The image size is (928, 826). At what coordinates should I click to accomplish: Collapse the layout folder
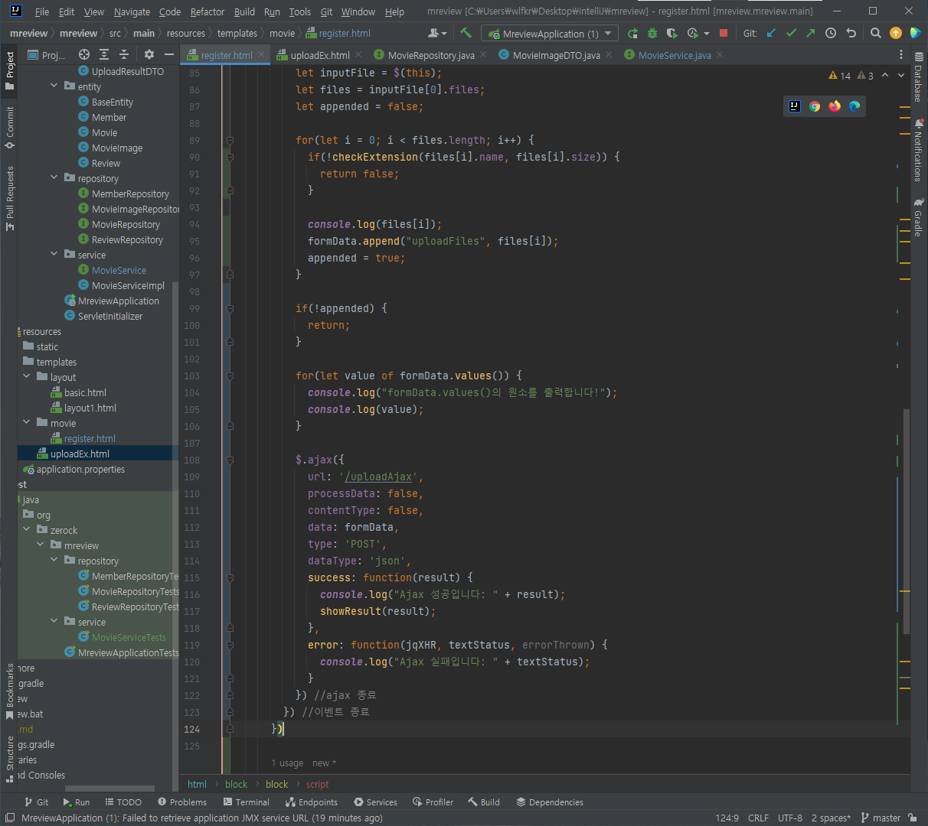click(26, 376)
